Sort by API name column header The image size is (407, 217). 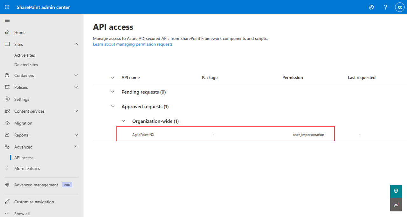(x=131, y=78)
